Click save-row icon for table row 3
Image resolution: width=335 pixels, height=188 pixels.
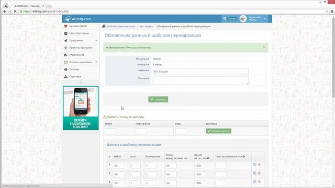point(255,182)
